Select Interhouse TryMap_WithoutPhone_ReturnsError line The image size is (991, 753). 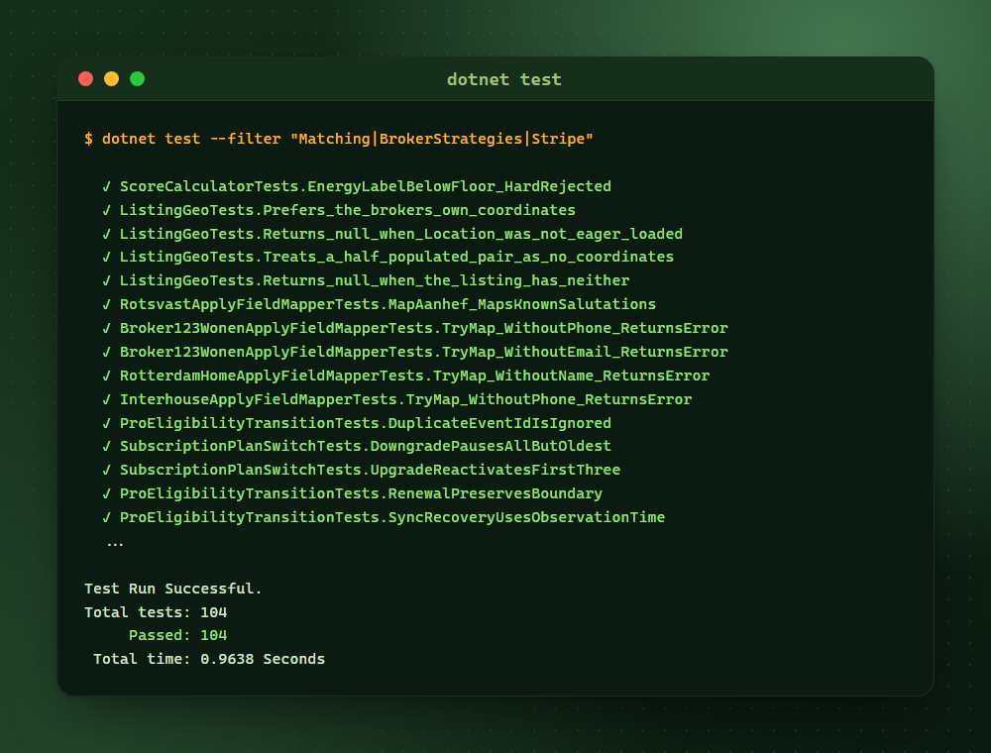coord(397,399)
